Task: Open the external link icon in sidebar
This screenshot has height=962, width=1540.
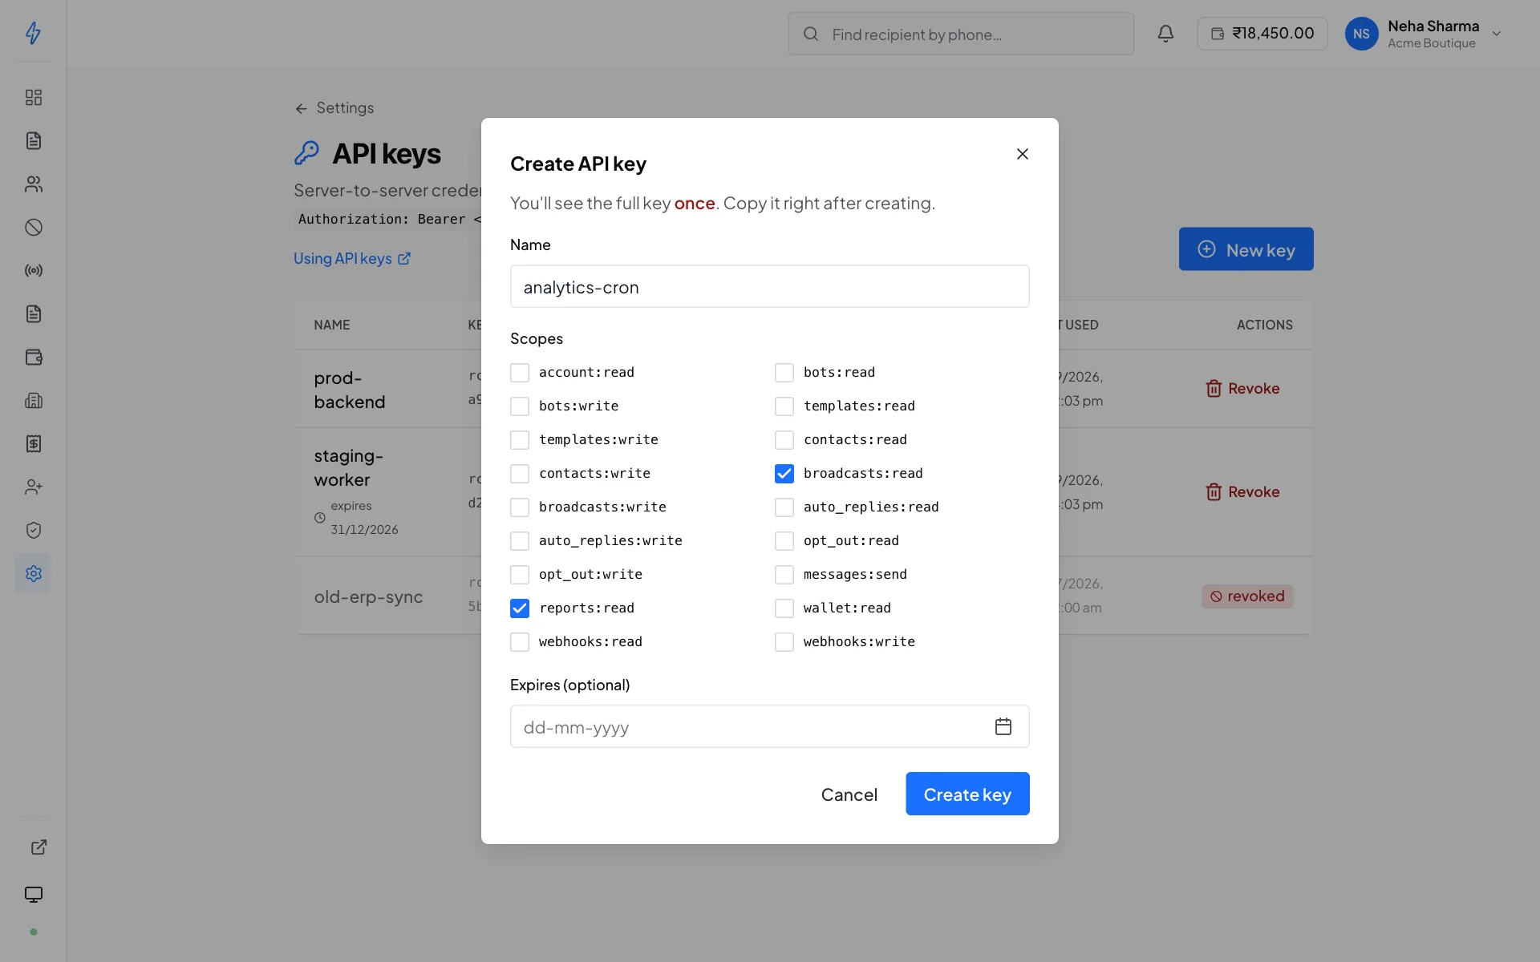Action: pos(38,847)
